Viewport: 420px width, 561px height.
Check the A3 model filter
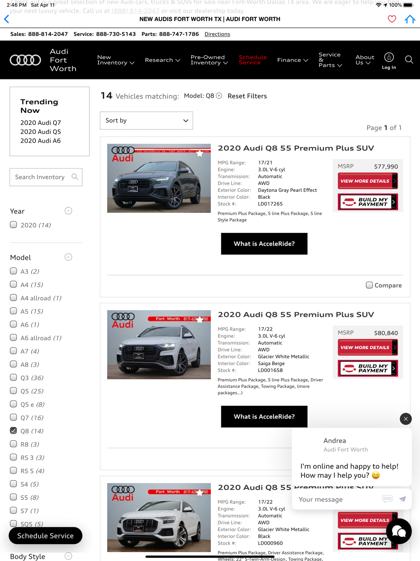[x=13, y=271]
